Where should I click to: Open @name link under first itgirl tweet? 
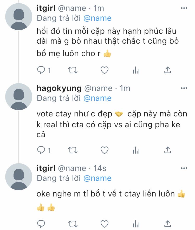pos(97,18)
